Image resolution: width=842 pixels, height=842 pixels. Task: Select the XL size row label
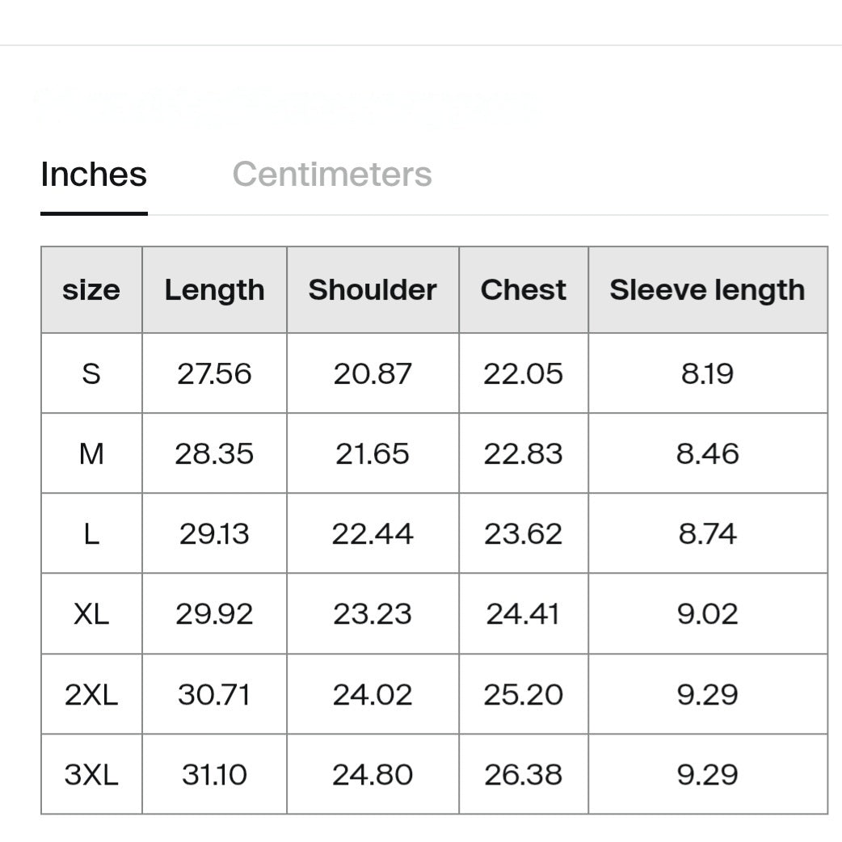[91, 614]
